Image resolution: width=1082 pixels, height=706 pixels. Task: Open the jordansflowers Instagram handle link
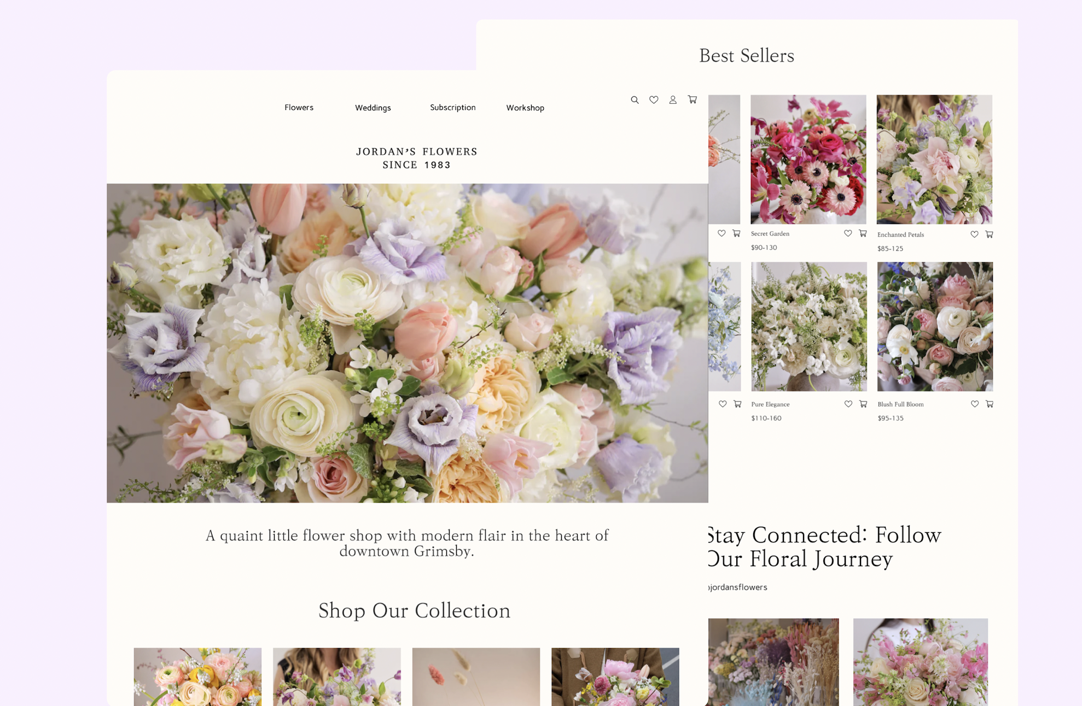click(x=738, y=587)
